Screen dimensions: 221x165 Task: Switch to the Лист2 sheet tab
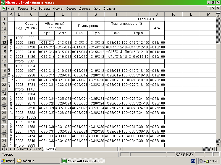pos(36,149)
